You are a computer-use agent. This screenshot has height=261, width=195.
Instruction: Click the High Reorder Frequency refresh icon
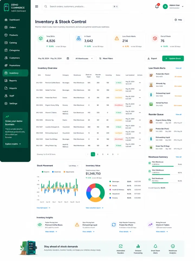pos(114,225)
